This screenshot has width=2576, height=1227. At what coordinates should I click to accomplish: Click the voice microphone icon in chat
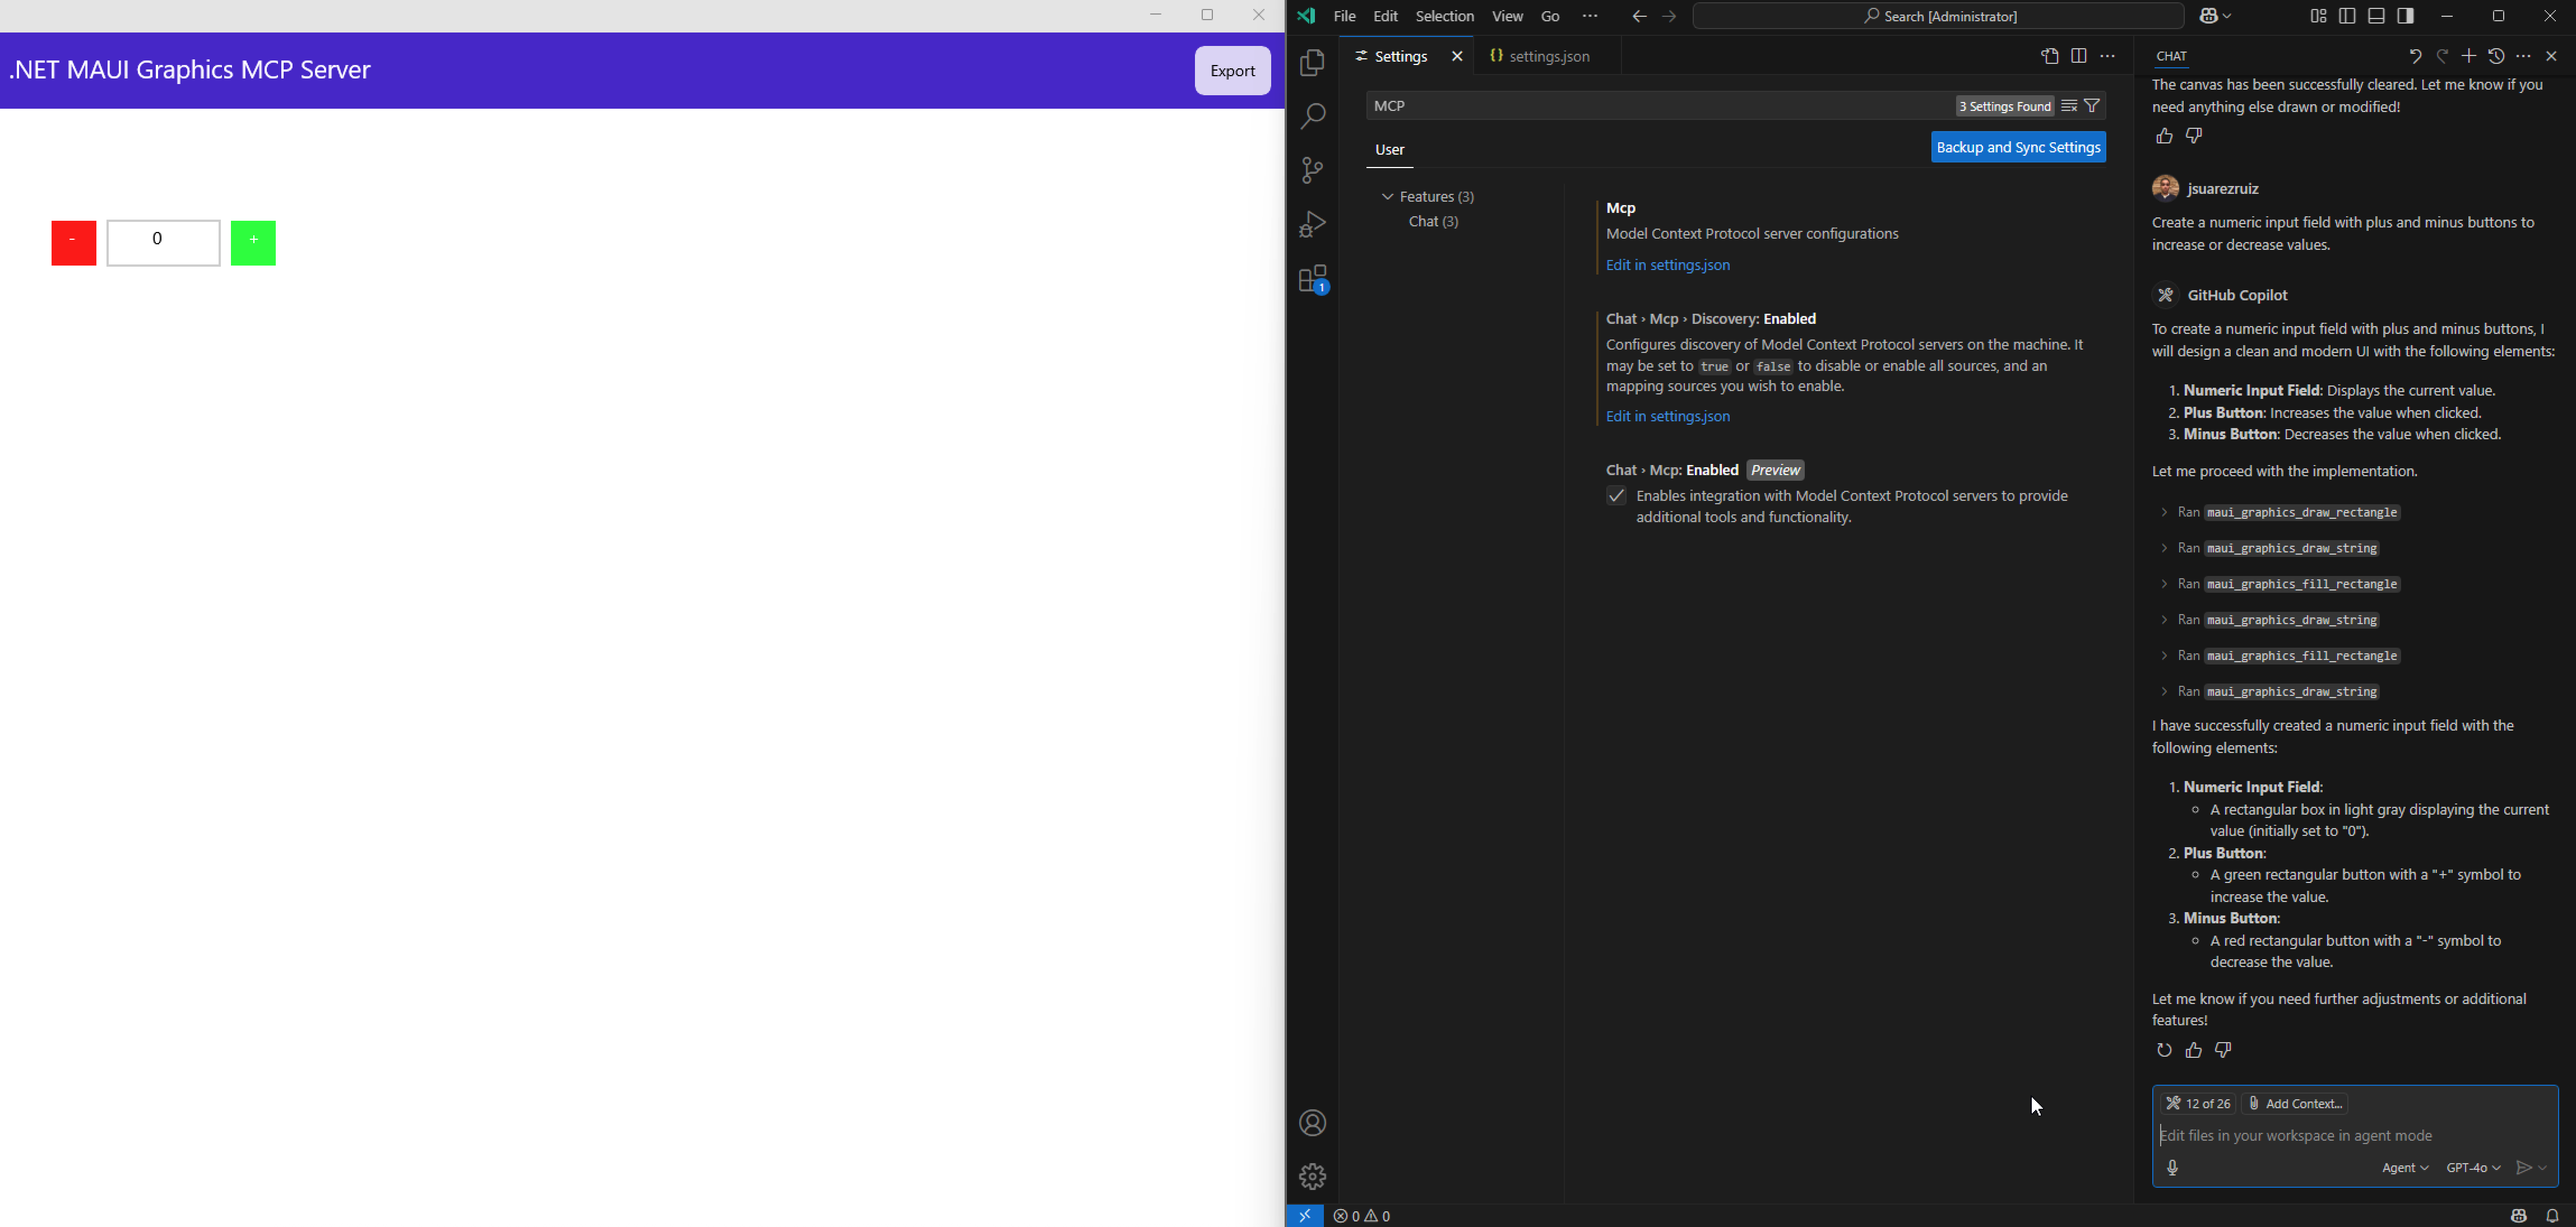click(x=2172, y=1168)
